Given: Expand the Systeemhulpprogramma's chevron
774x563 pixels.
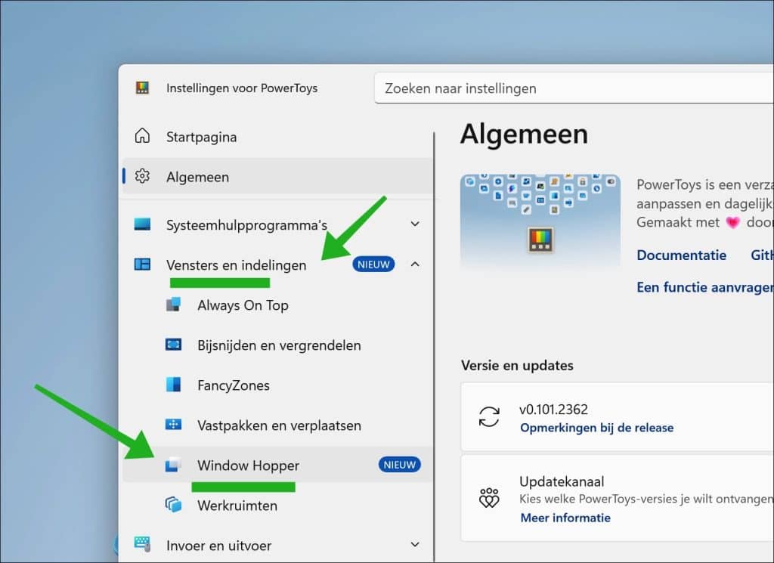Looking at the screenshot, I should 415,224.
